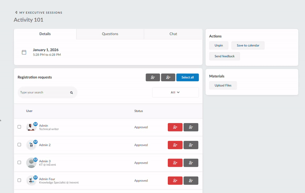Click Upload Files button
Screen dimensions: 305x193
[x=223, y=85]
